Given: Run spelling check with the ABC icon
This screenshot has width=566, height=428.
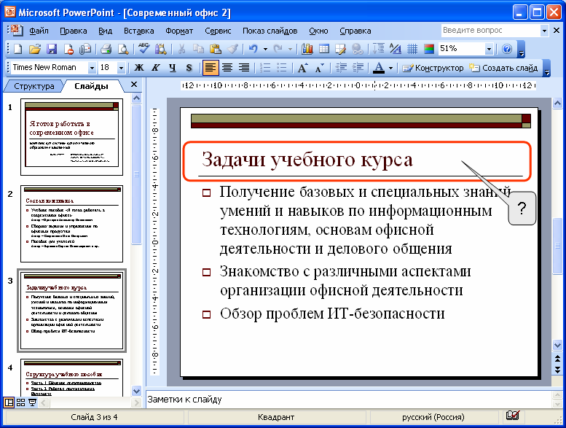Looking at the screenshot, I should click(144, 49).
